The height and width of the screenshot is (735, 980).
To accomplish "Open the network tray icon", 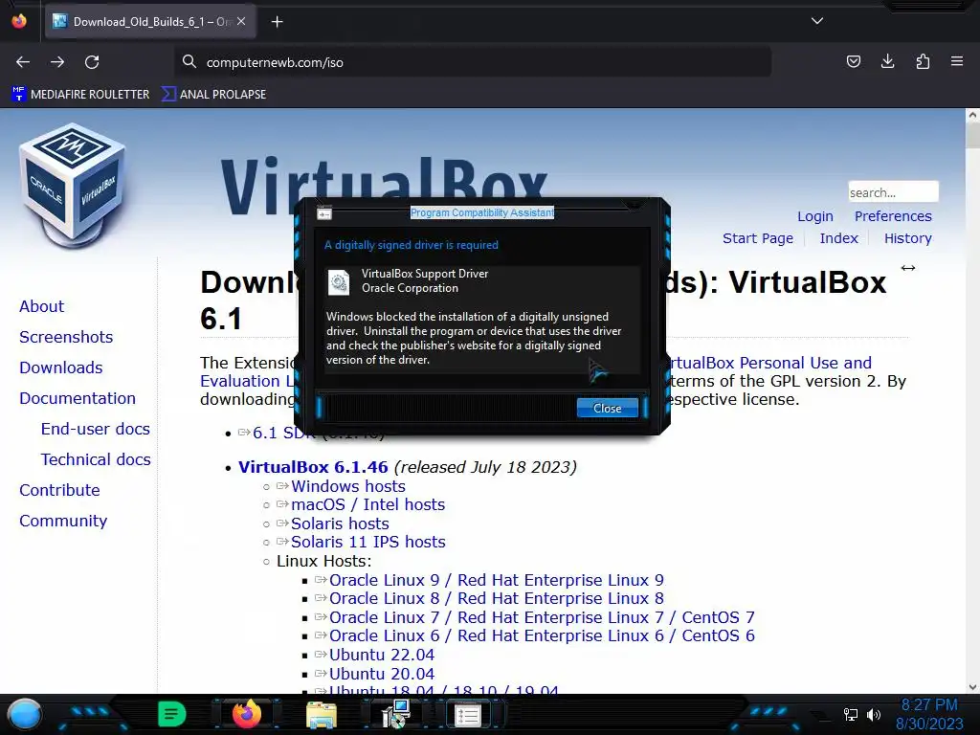I will point(851,714).
